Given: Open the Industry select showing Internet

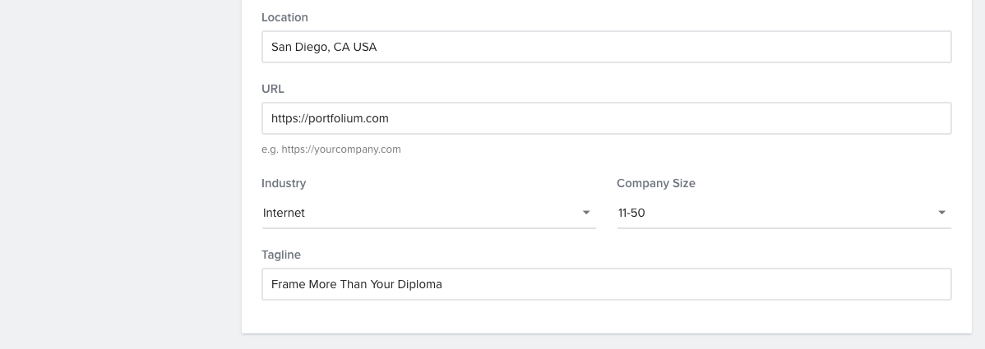Looking at the screenshot, I should pyautogui.click(x=428, y=213).
